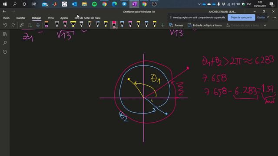The image size is (278, 156).
Task: Toggle Entrada de lápiz a forma
Action: (205, 25)
